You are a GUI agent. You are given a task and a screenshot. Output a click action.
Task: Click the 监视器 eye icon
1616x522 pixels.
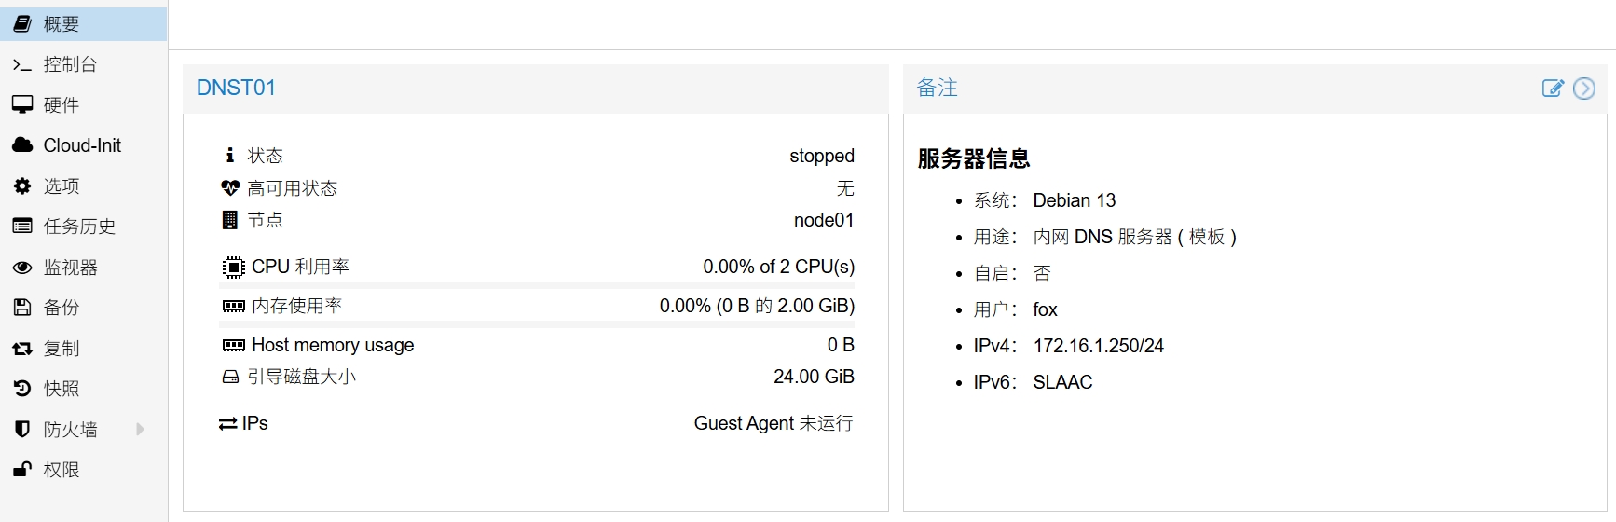point(22,268)
